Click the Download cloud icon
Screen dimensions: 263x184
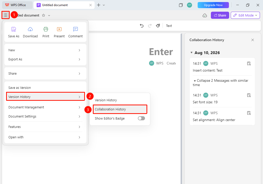pos(30,29)
